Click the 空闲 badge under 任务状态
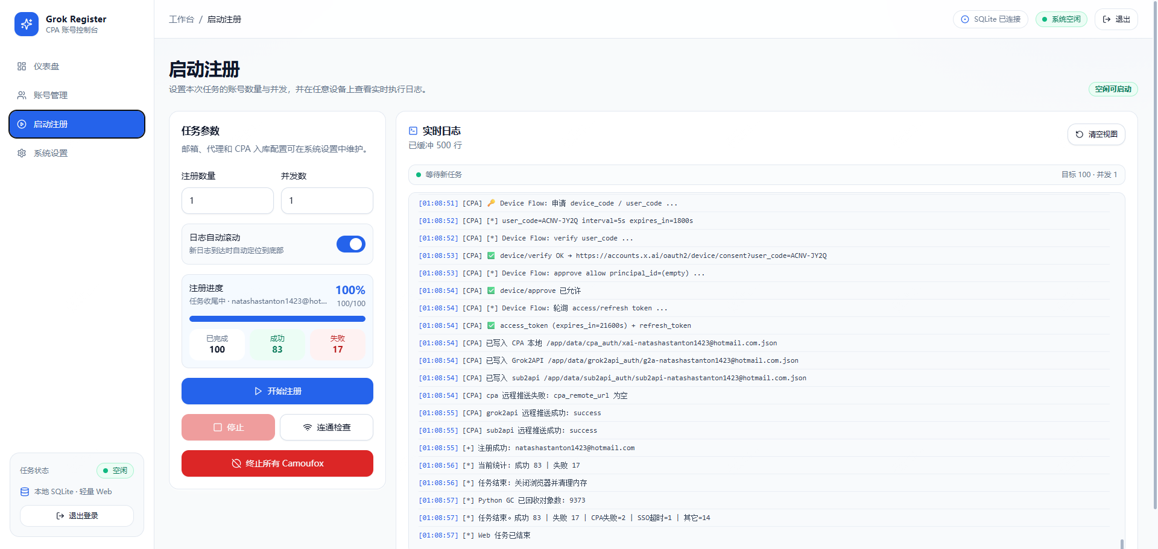This screenshot has width=1158, height=549. (115, 471)
